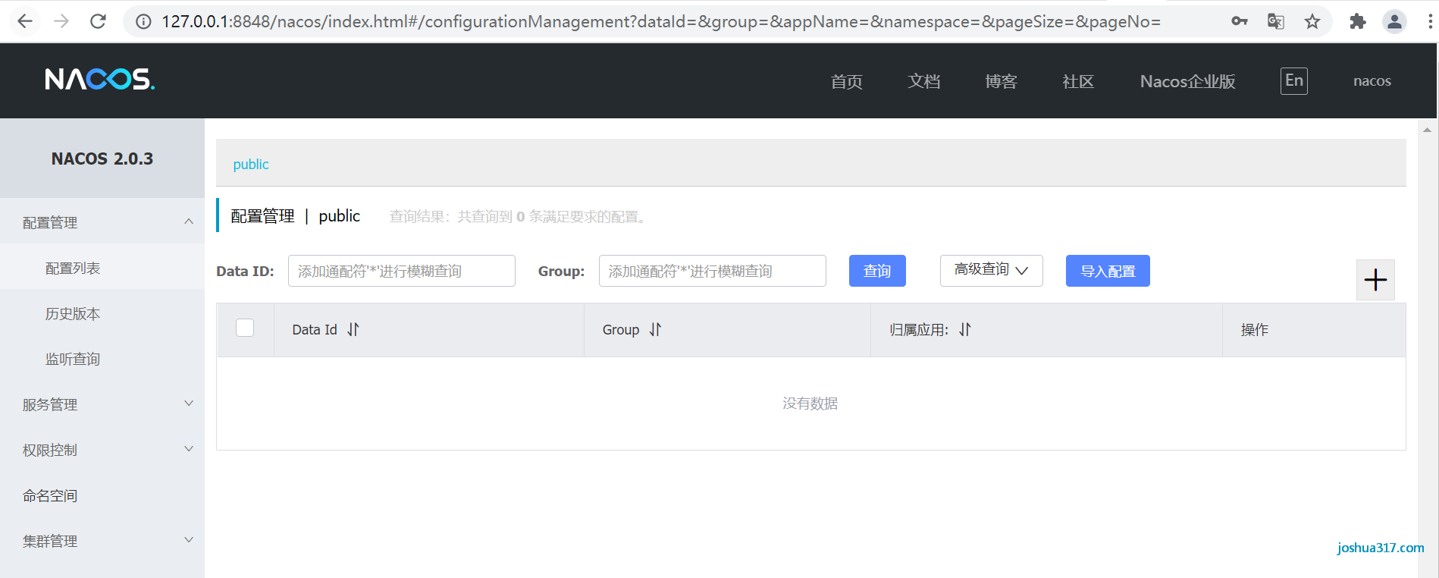Click the NACOS logo
The image size is (1439, 578).
coord(99,79)
